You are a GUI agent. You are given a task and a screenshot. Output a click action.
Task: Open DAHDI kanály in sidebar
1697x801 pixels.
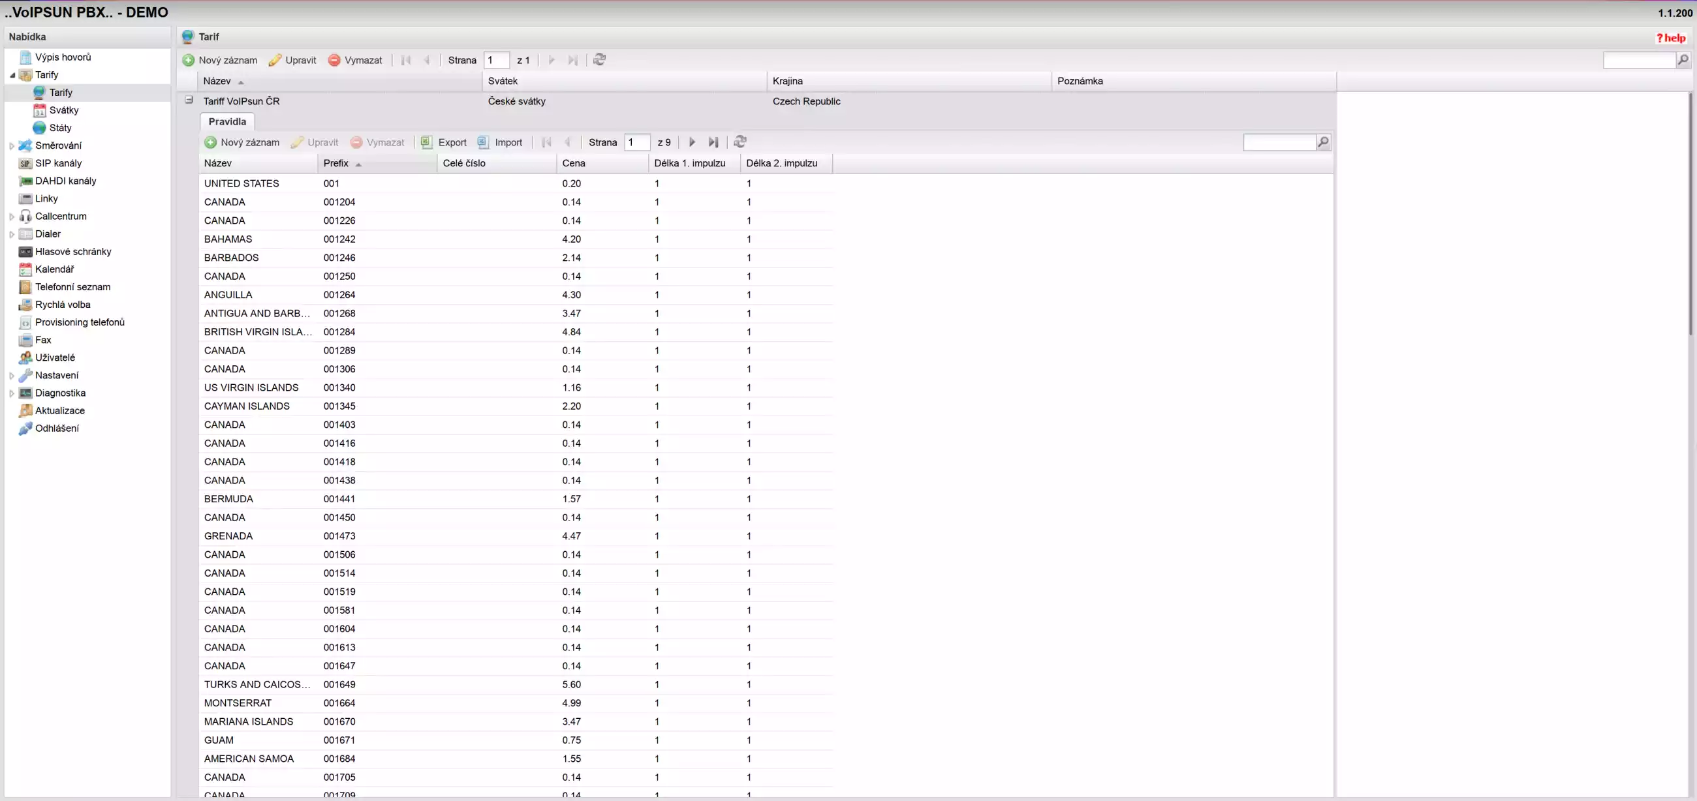coord(65,181)
